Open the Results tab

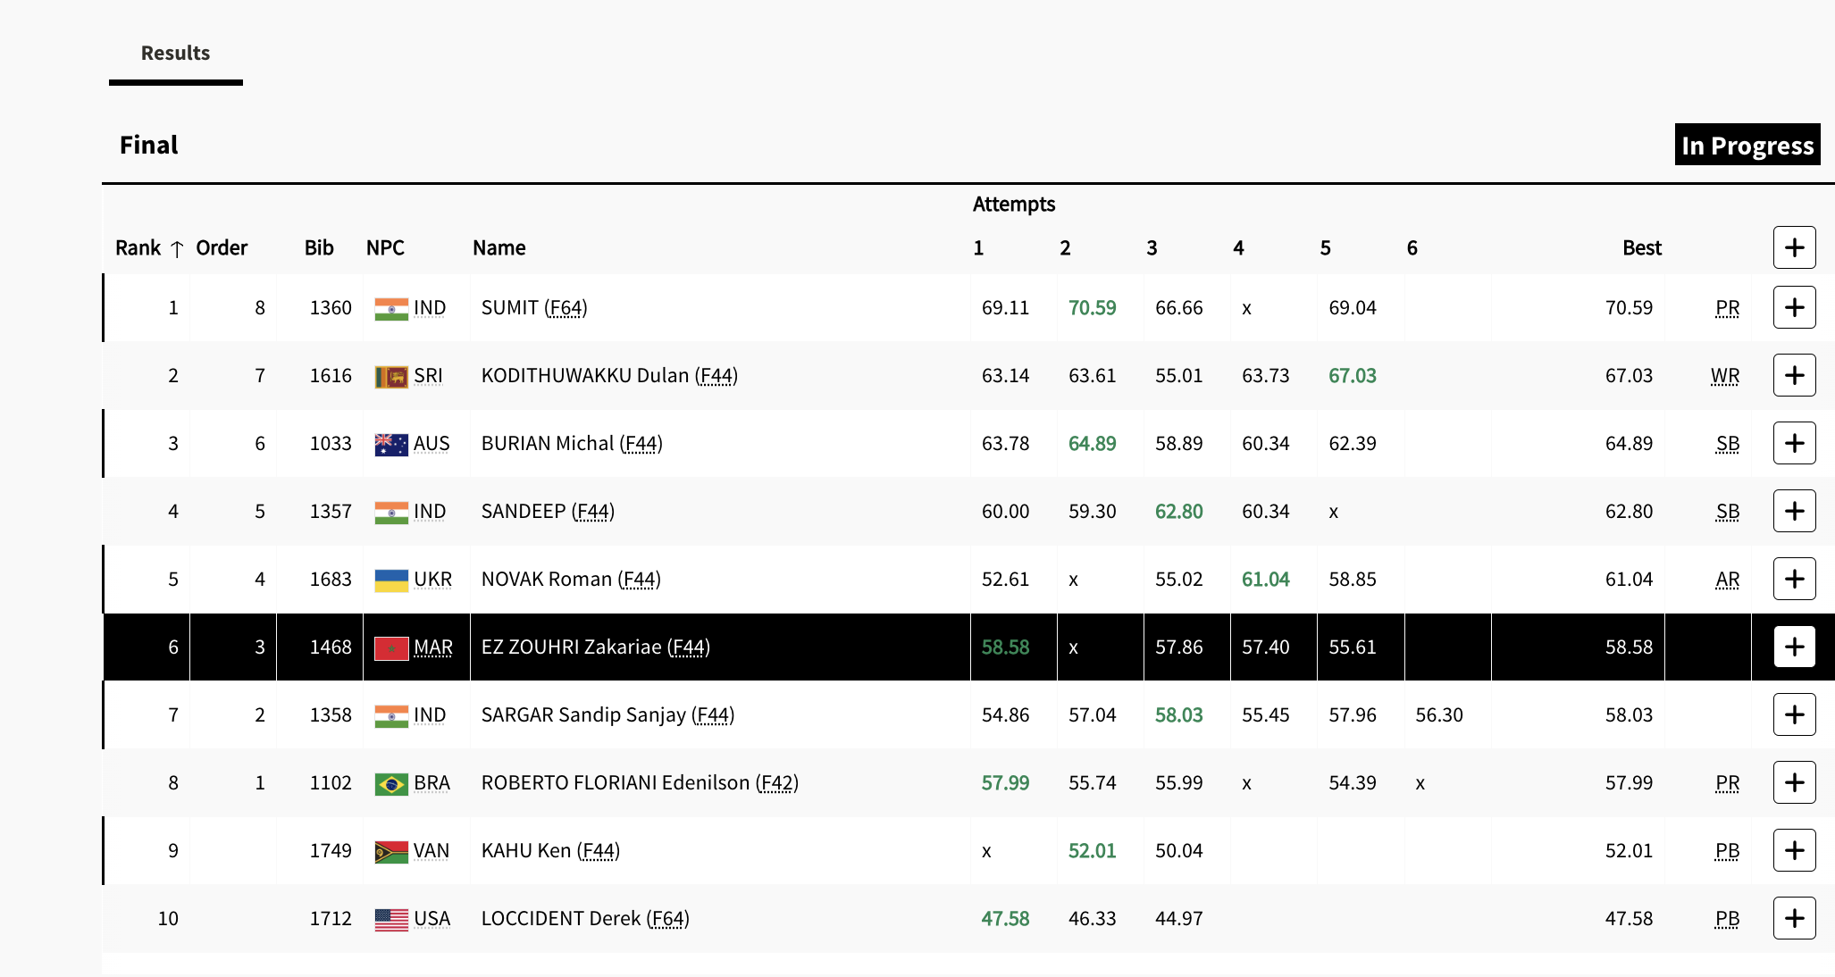tap(175, 54)
